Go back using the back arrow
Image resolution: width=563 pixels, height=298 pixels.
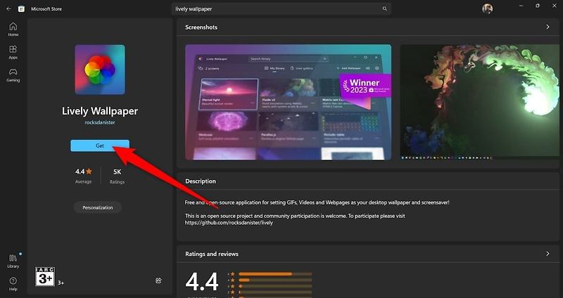click(8, 9)
